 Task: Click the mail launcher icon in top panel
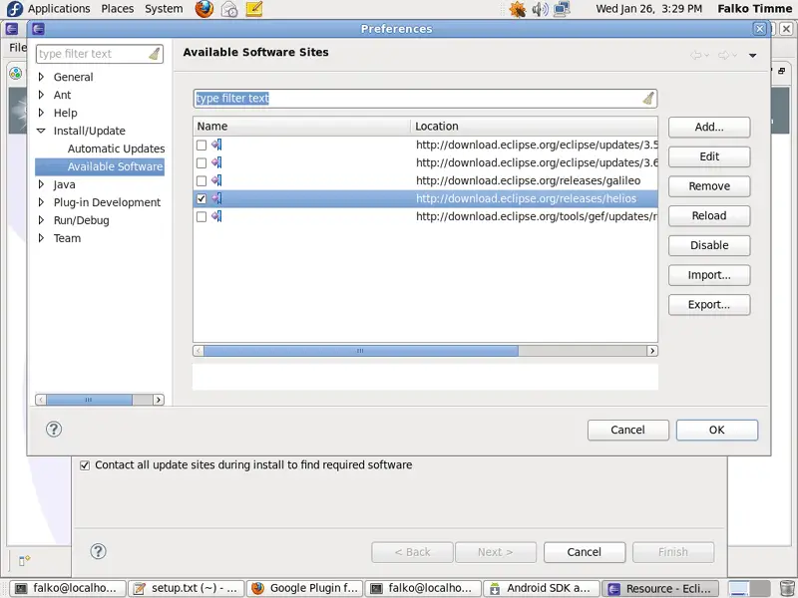(229, 9)
